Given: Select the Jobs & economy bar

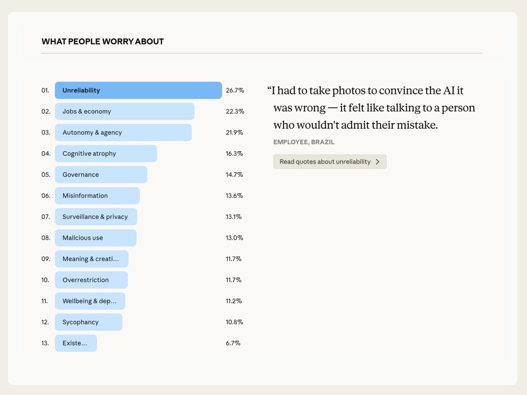Looking at the screenshot, I should pos(125,111).
